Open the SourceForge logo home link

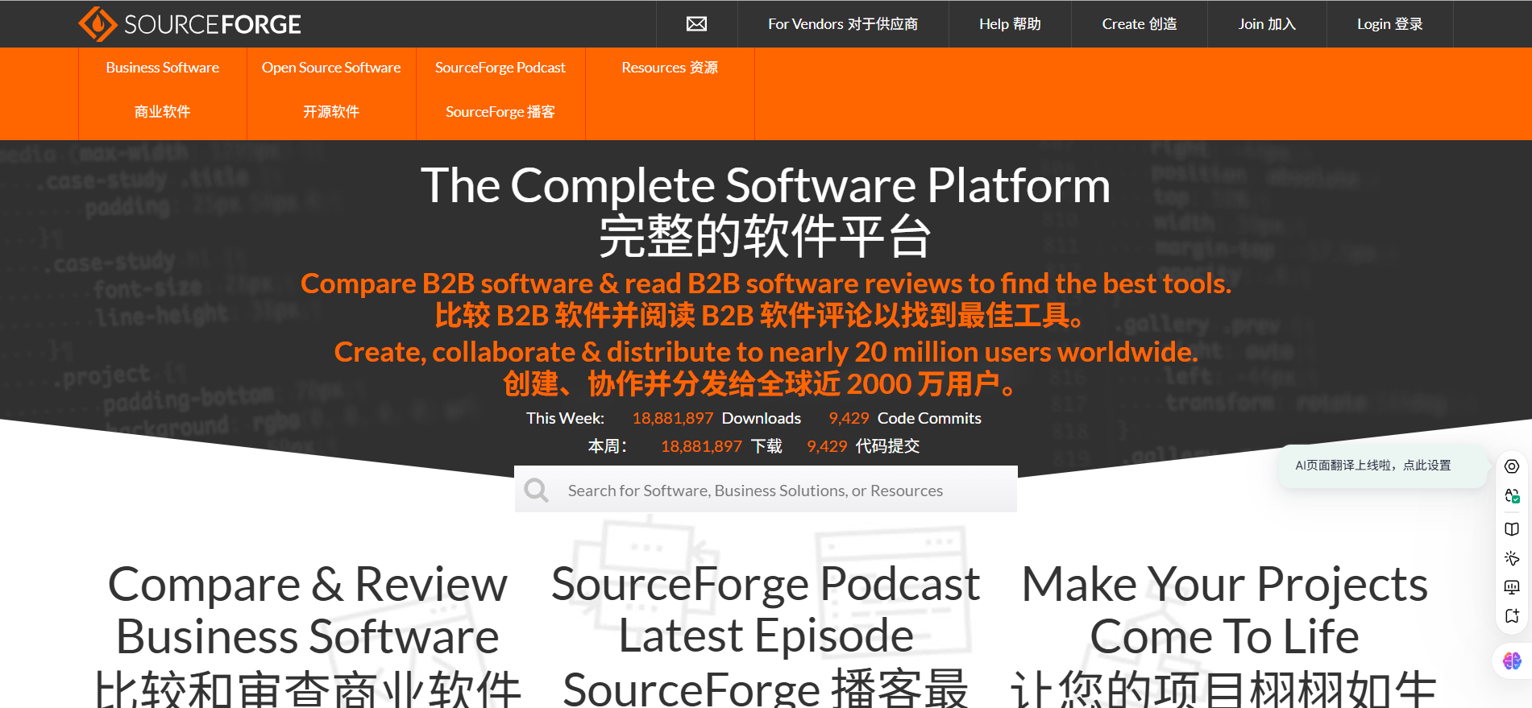pyautogui.click(x=189, y=24)
